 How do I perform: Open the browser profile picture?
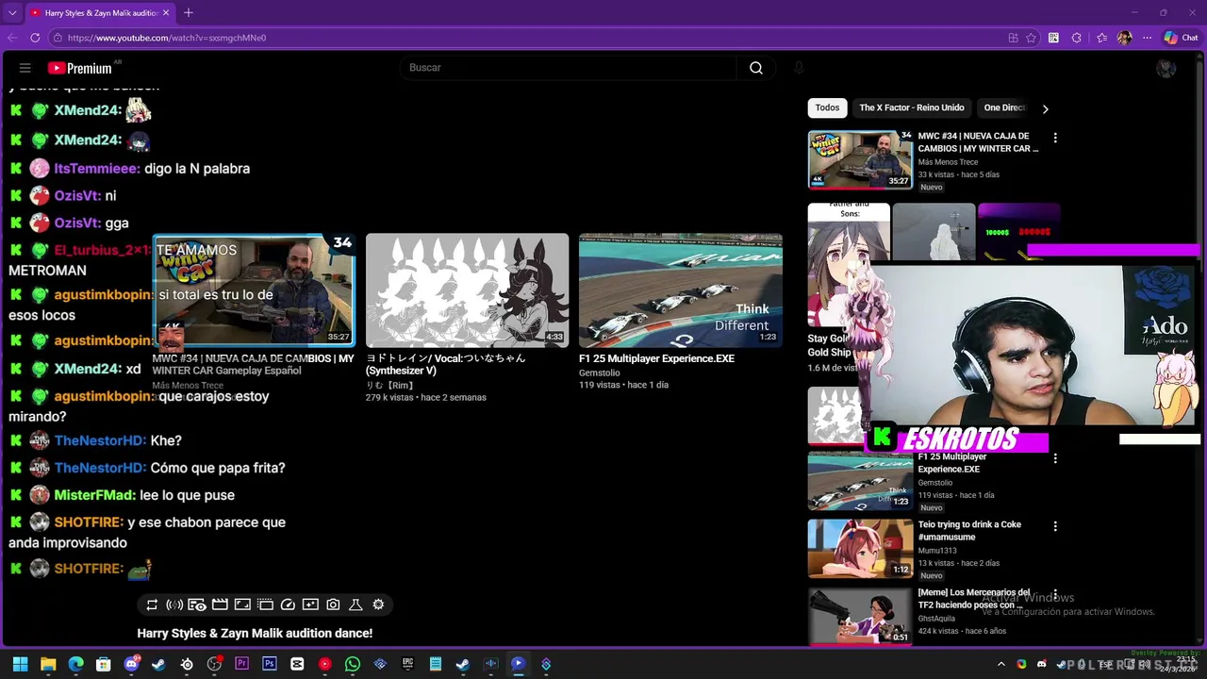click(1124, 38)
